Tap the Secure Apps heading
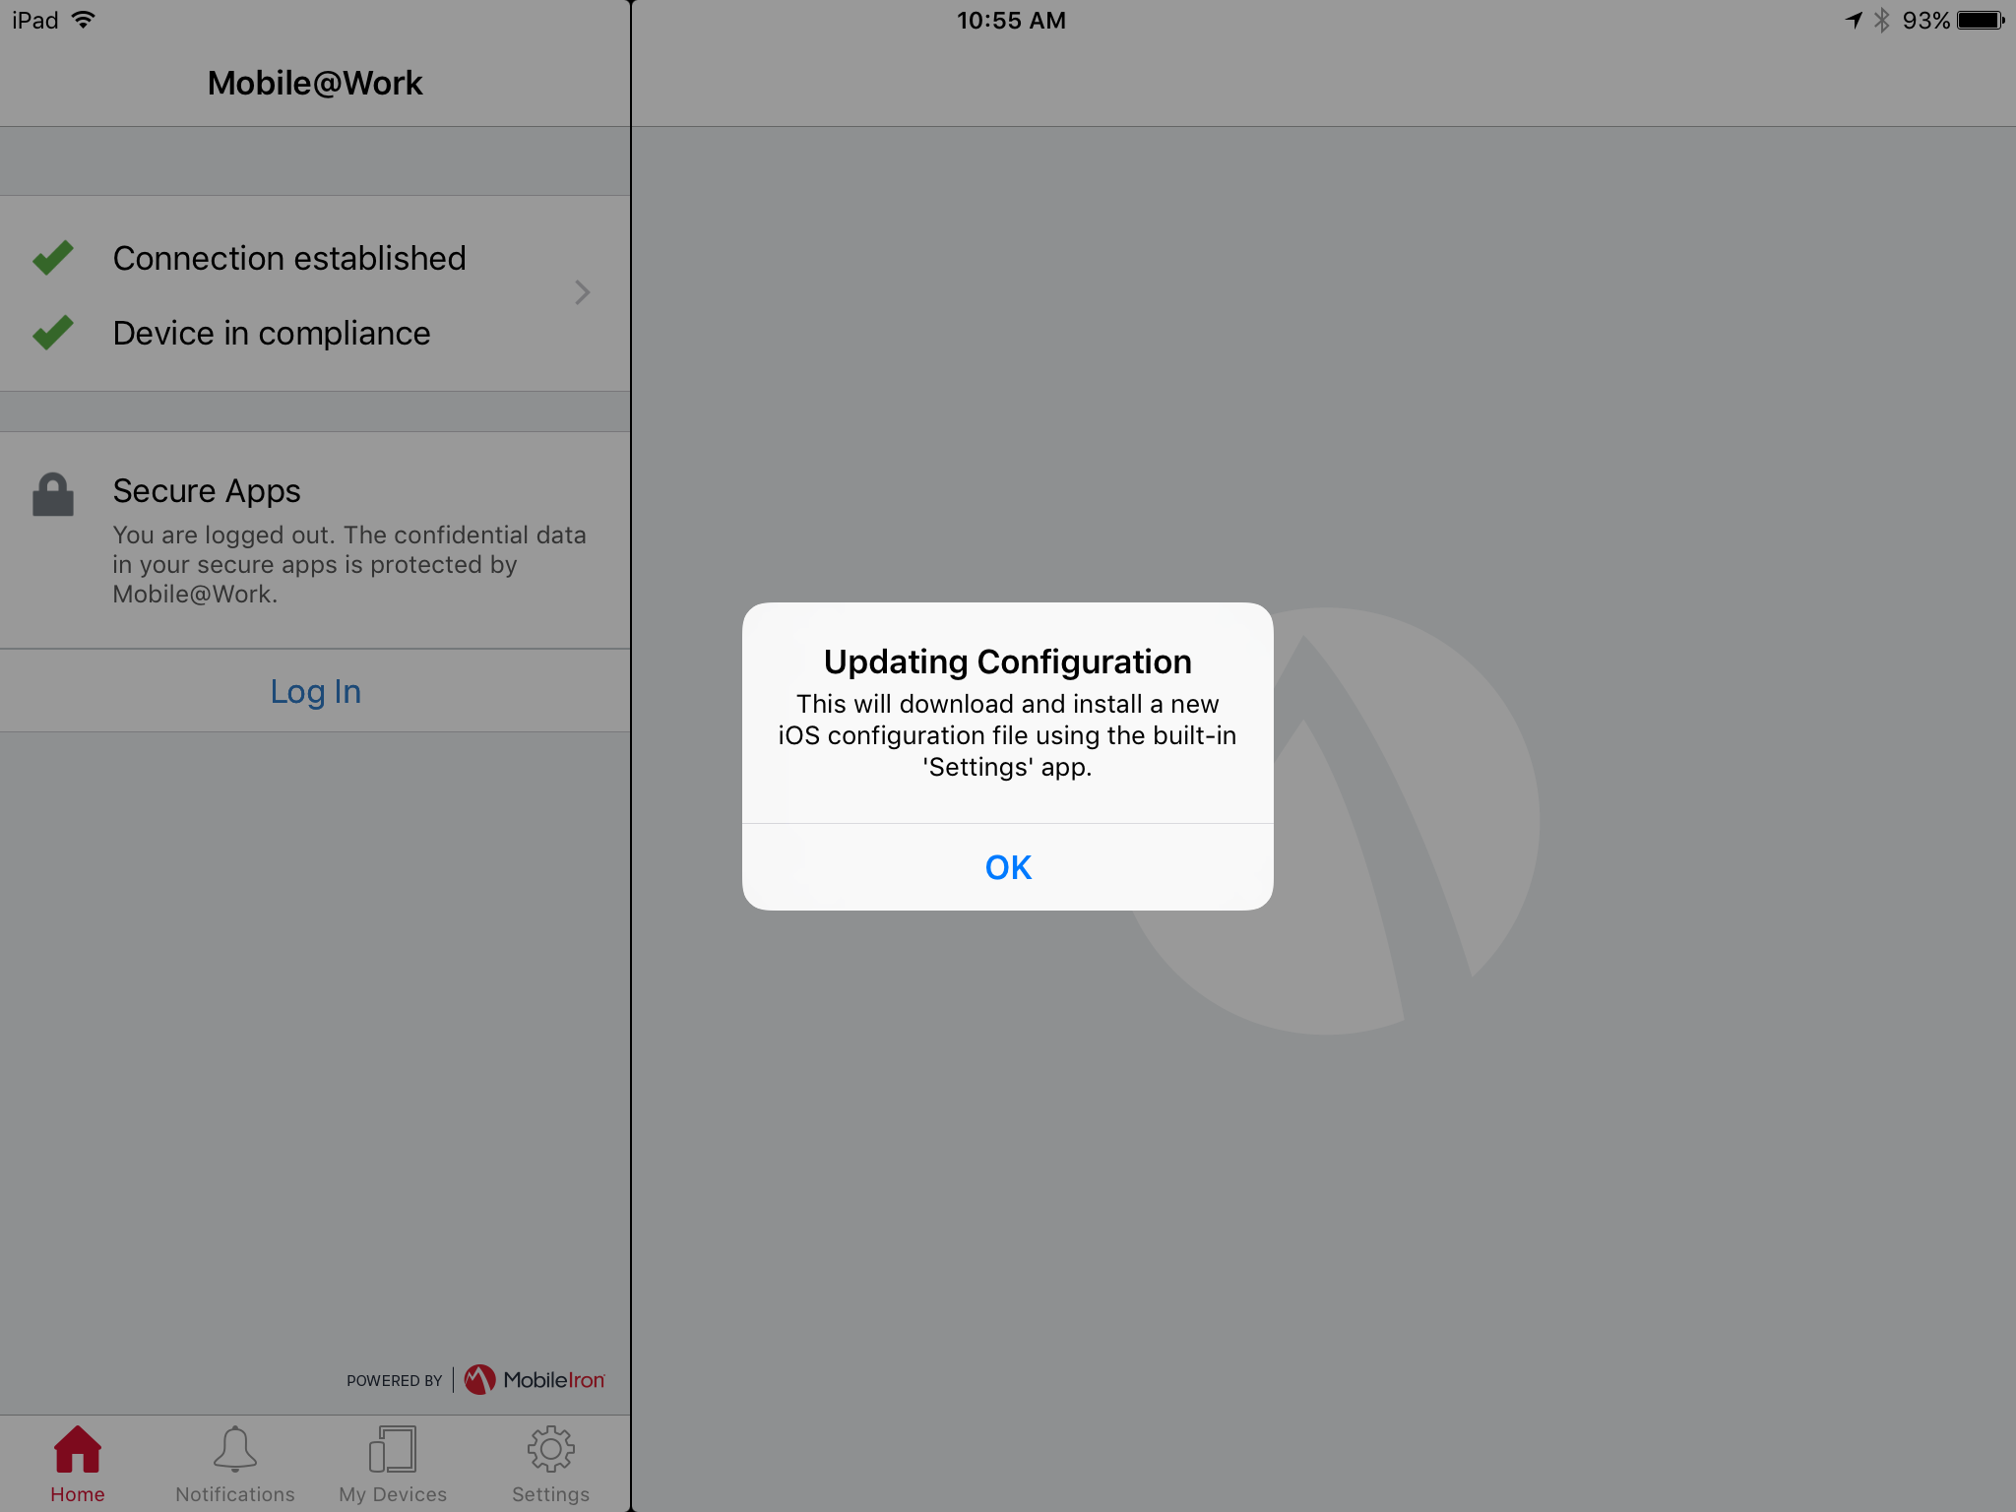The height and width of the screenshot is (1512, 2016). click(207, 490)
